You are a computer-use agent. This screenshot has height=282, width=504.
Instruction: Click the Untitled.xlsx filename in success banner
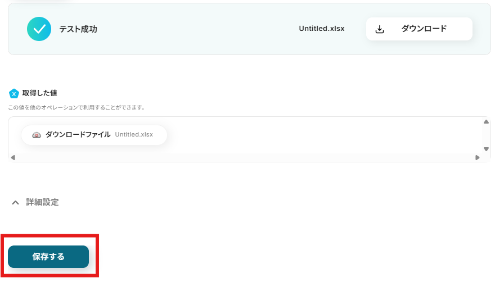[321, 29]
